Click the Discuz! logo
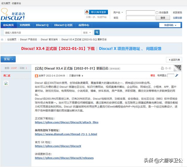The width and height of the screenshot is (187, 167). (x=13, y=15)
